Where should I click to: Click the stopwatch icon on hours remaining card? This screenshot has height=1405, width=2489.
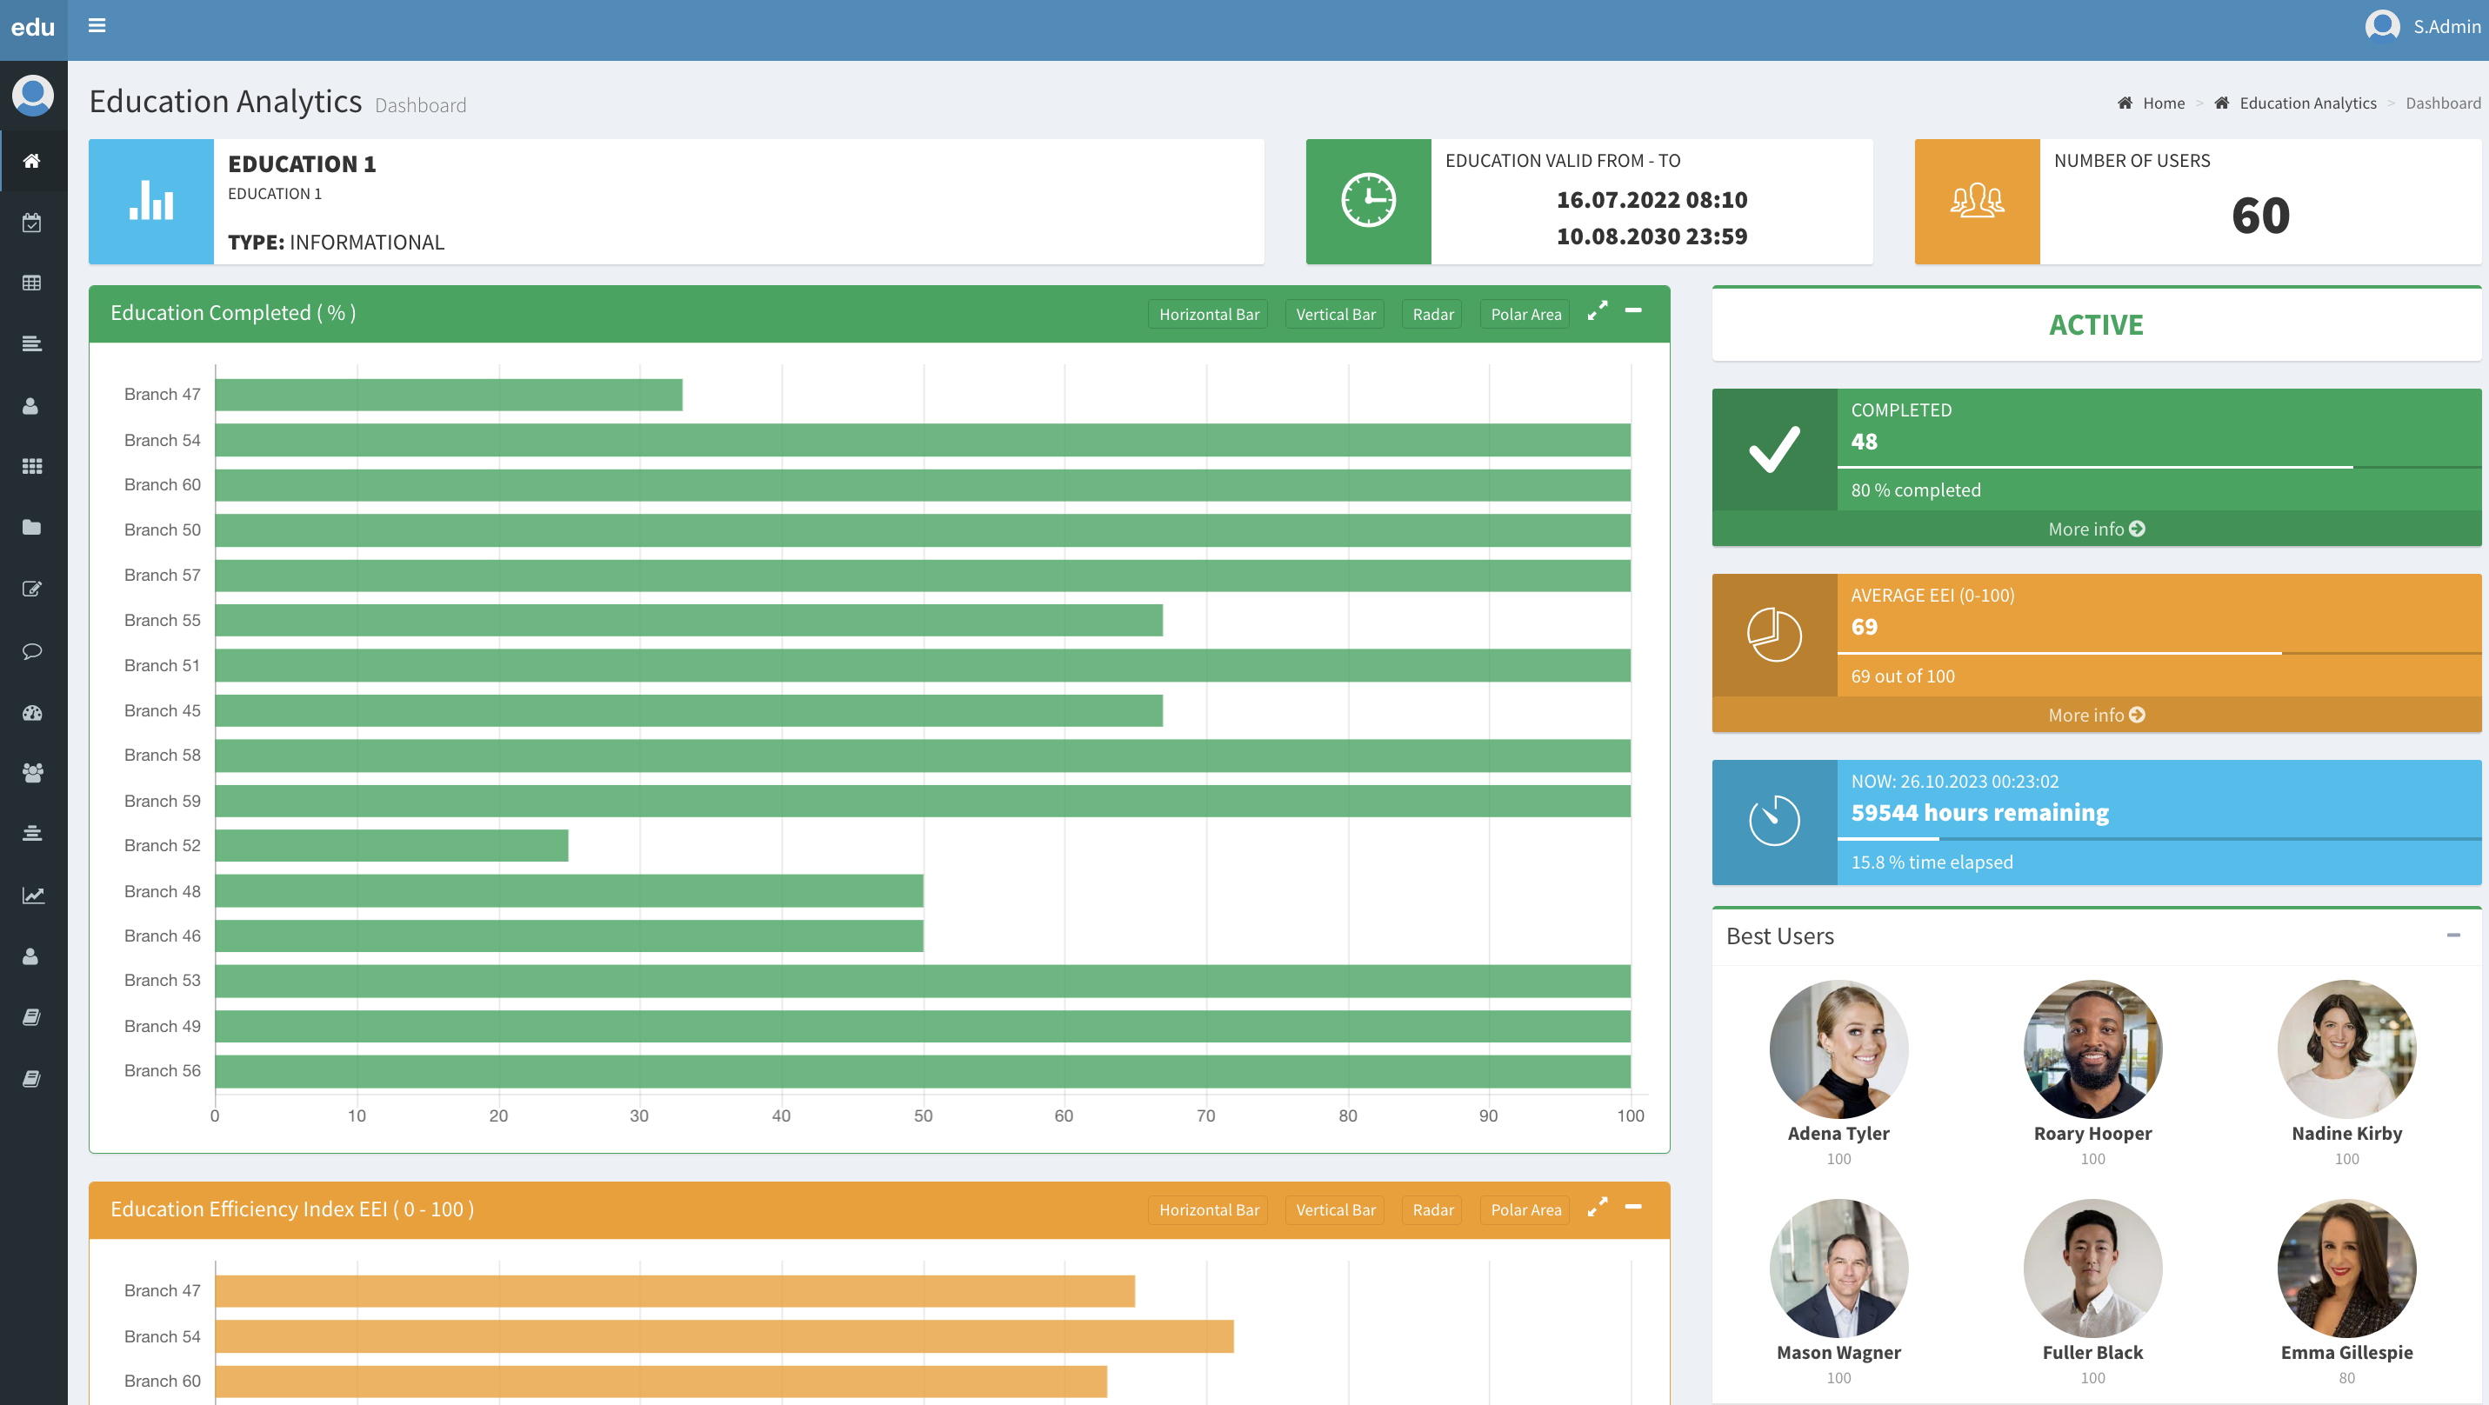1774,821
